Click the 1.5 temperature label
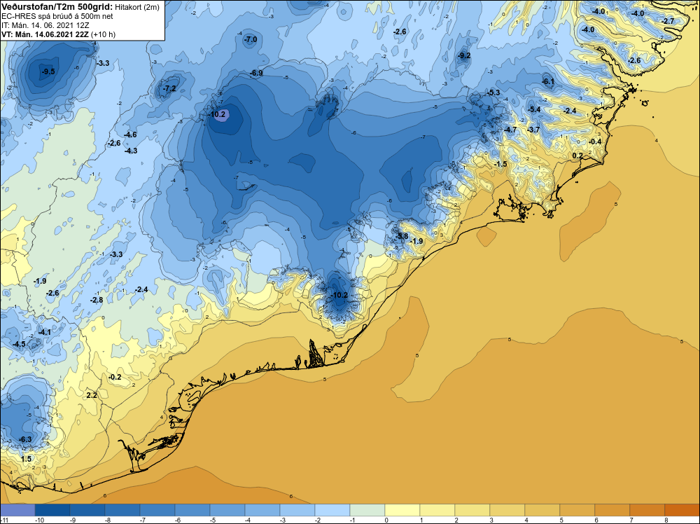 27,459
